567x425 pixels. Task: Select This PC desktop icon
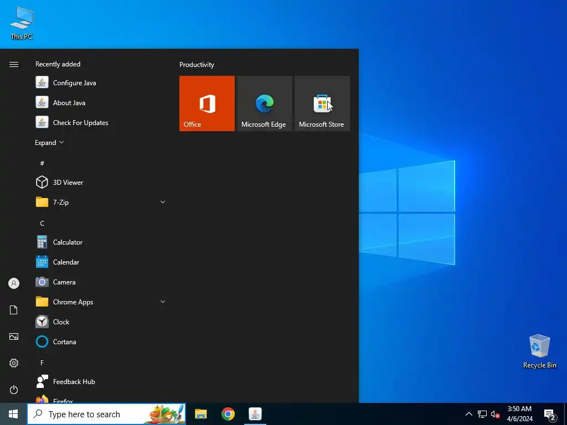pyautogui.click(x=22, y=23)
